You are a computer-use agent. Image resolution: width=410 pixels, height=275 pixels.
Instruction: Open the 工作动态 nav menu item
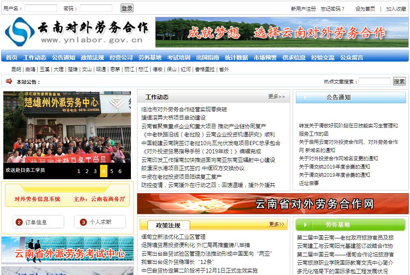(35, 58)
